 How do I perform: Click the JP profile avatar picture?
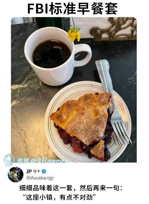tap(15, 175)
